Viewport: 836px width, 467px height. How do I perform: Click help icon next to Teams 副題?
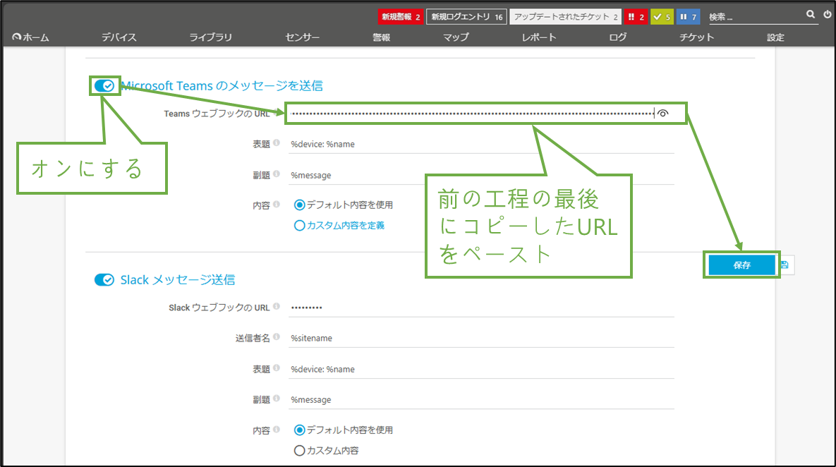[x=276, y=174]
